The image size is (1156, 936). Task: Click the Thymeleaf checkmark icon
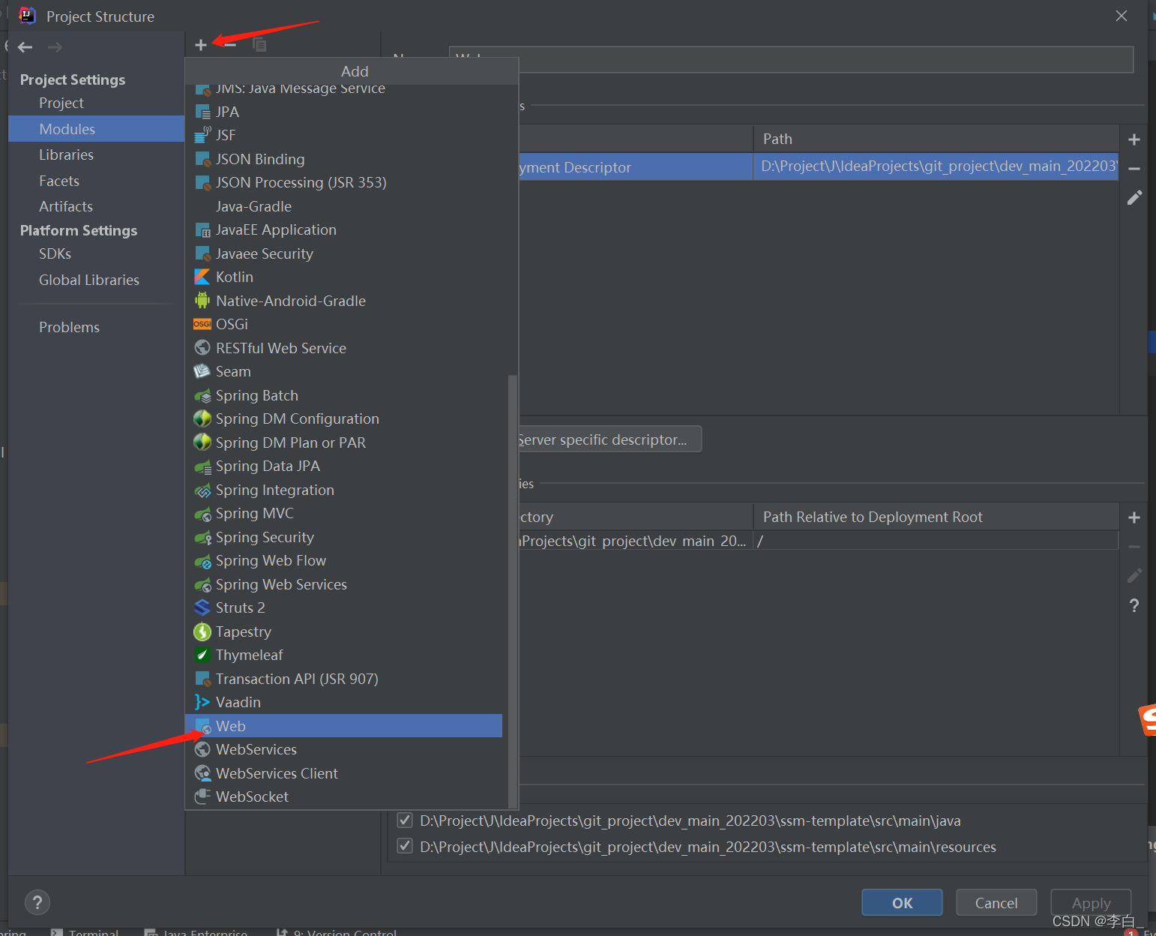click(202, 655)
